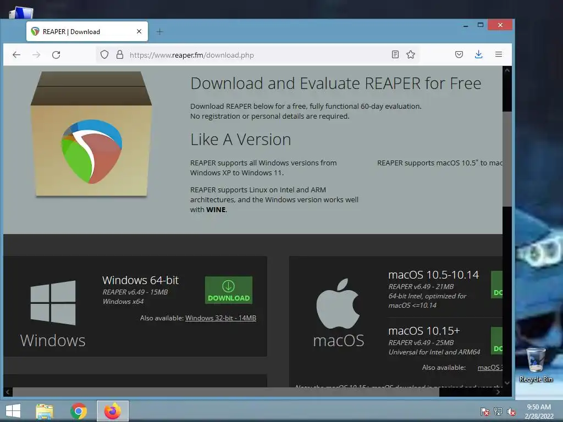Viewport: 563px width, 422px height.
Task: Open File Explorer from the taskbar
Action: pyautogui.click(x=45, y=411)
